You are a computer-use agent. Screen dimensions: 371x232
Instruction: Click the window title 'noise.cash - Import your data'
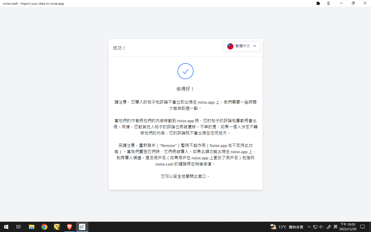pyautogui.click(x=33, y=4)
